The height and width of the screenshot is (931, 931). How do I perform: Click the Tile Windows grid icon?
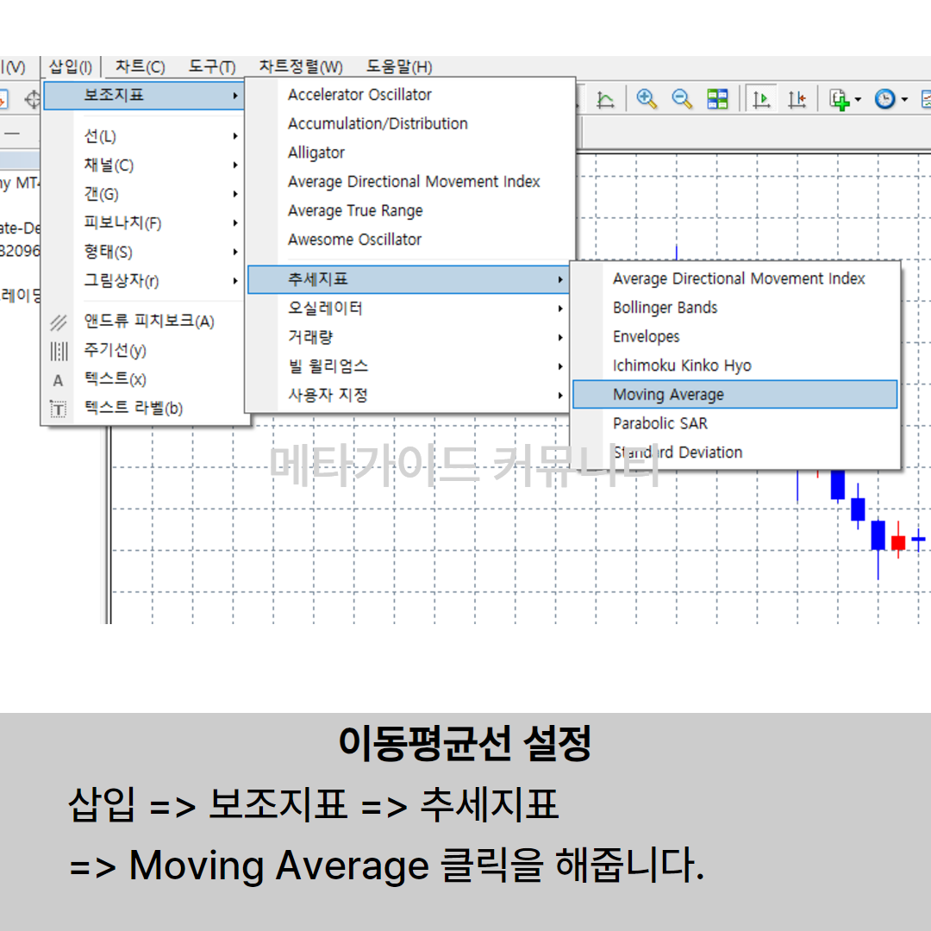[717, 99]
